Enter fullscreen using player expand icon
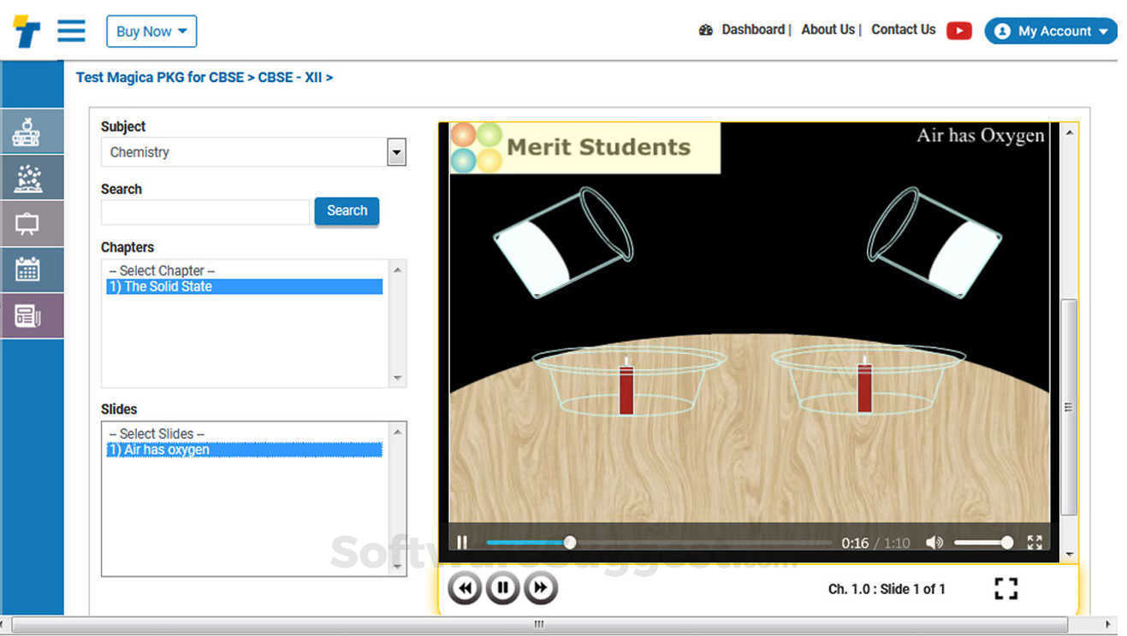This screenshot has height=636, width=1127. pyautogui.click(x=1034, y=542)
